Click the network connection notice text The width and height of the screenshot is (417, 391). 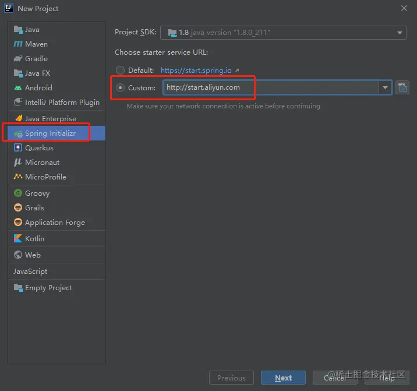click(x=224, y=106)
